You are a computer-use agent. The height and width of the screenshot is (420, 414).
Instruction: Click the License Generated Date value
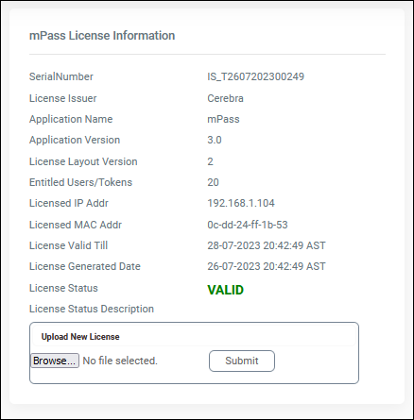267,266
